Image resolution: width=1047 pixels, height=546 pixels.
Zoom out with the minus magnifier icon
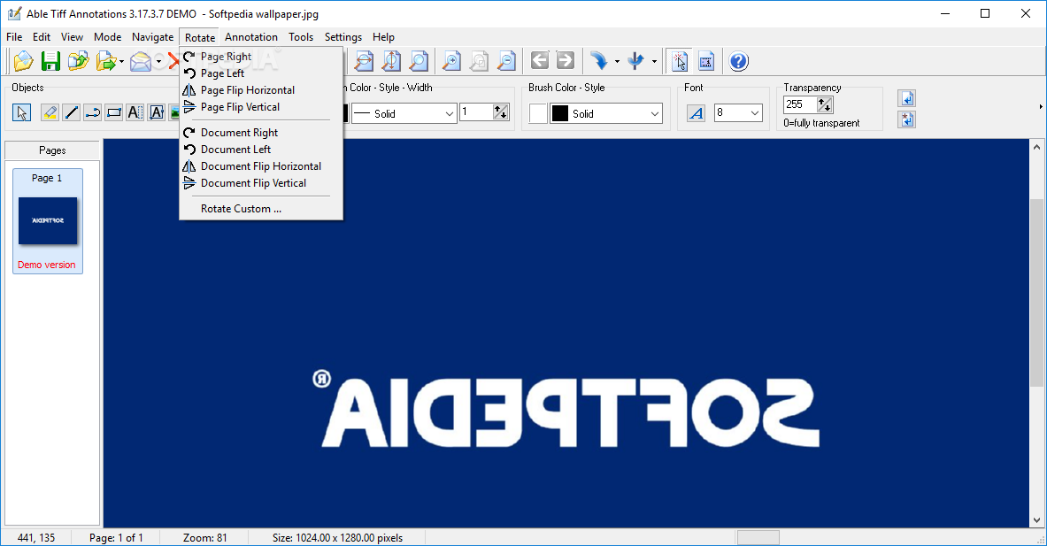[507, 61]
